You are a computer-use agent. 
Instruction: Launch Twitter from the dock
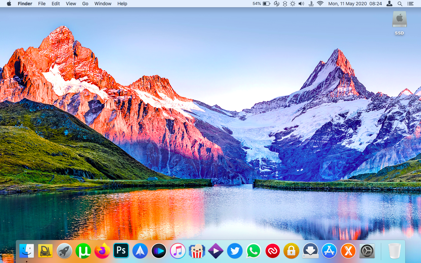235,251
